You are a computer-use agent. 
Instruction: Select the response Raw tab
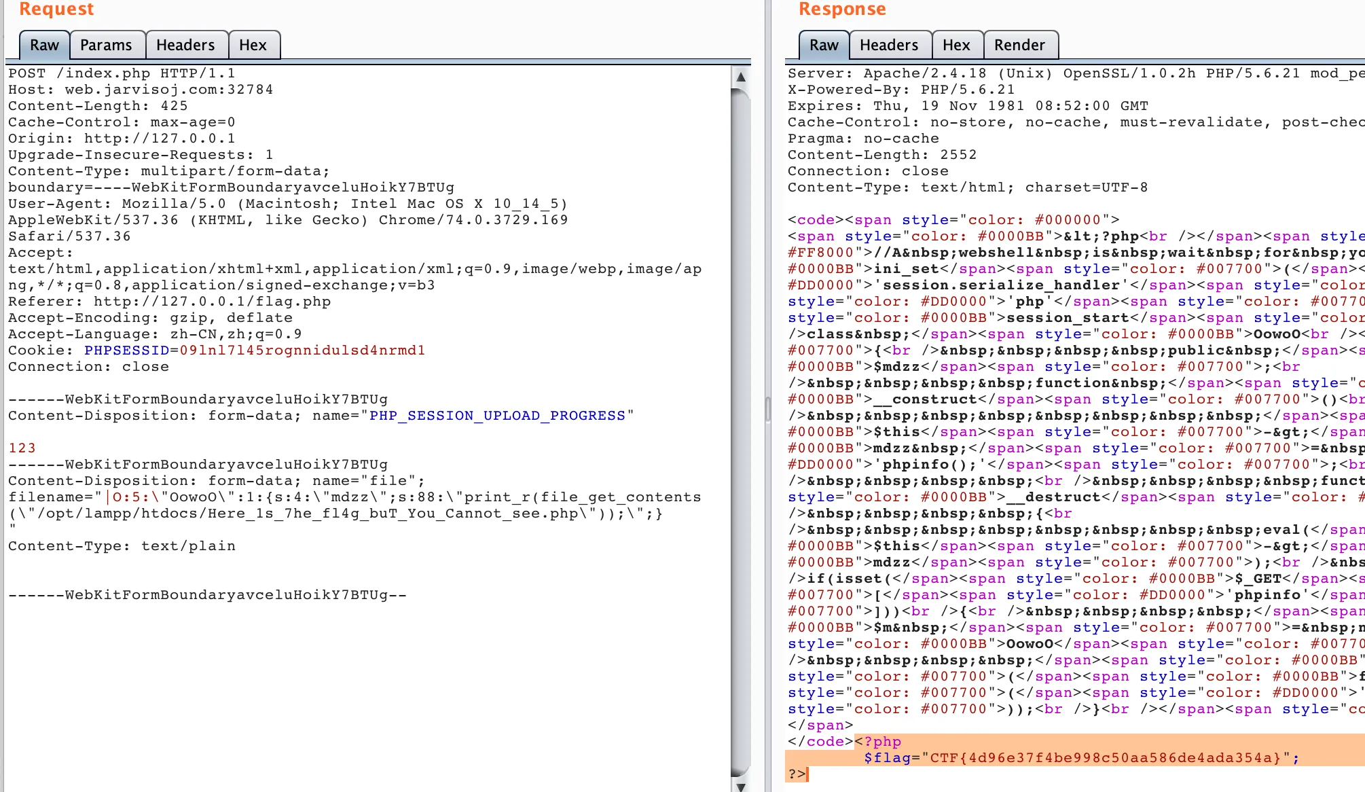tap(824, 45)
